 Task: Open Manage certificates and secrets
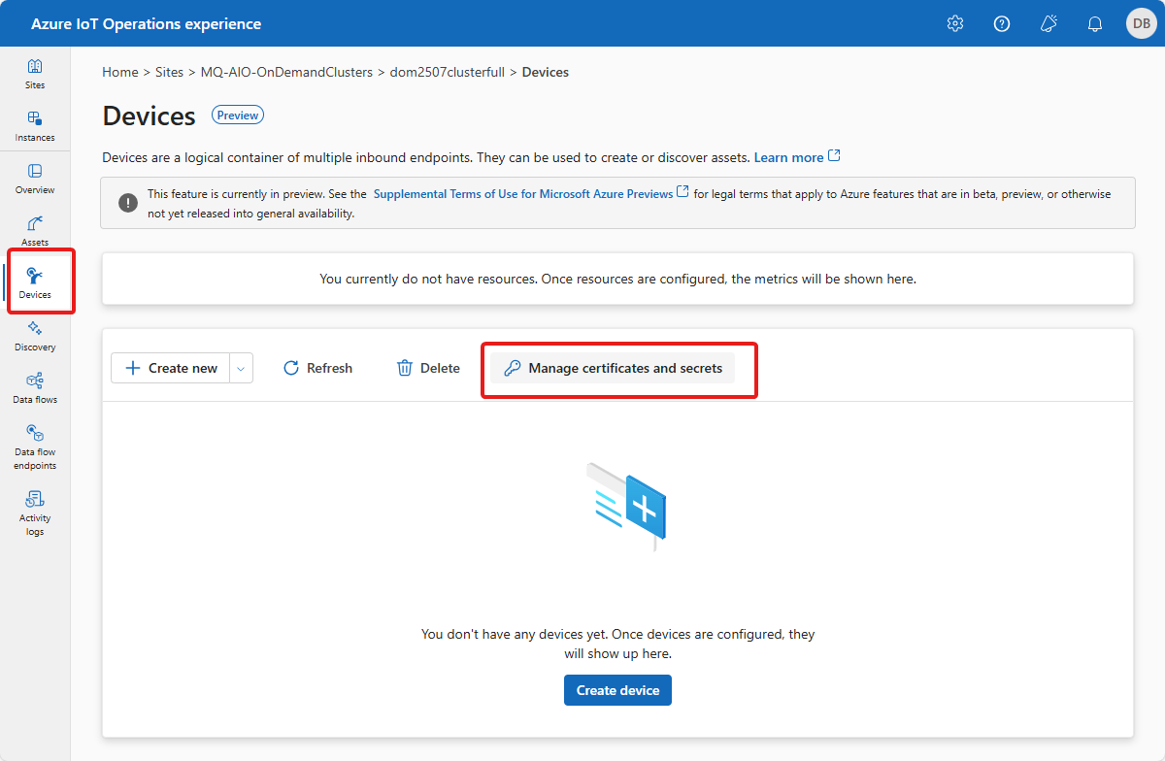point(613,368)
